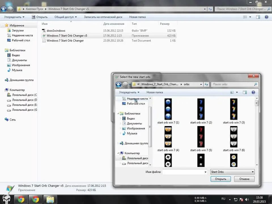This screenshot has height=204, width=272.
Task: Click the Отмена button in the dialog
Action: (244, 179)
